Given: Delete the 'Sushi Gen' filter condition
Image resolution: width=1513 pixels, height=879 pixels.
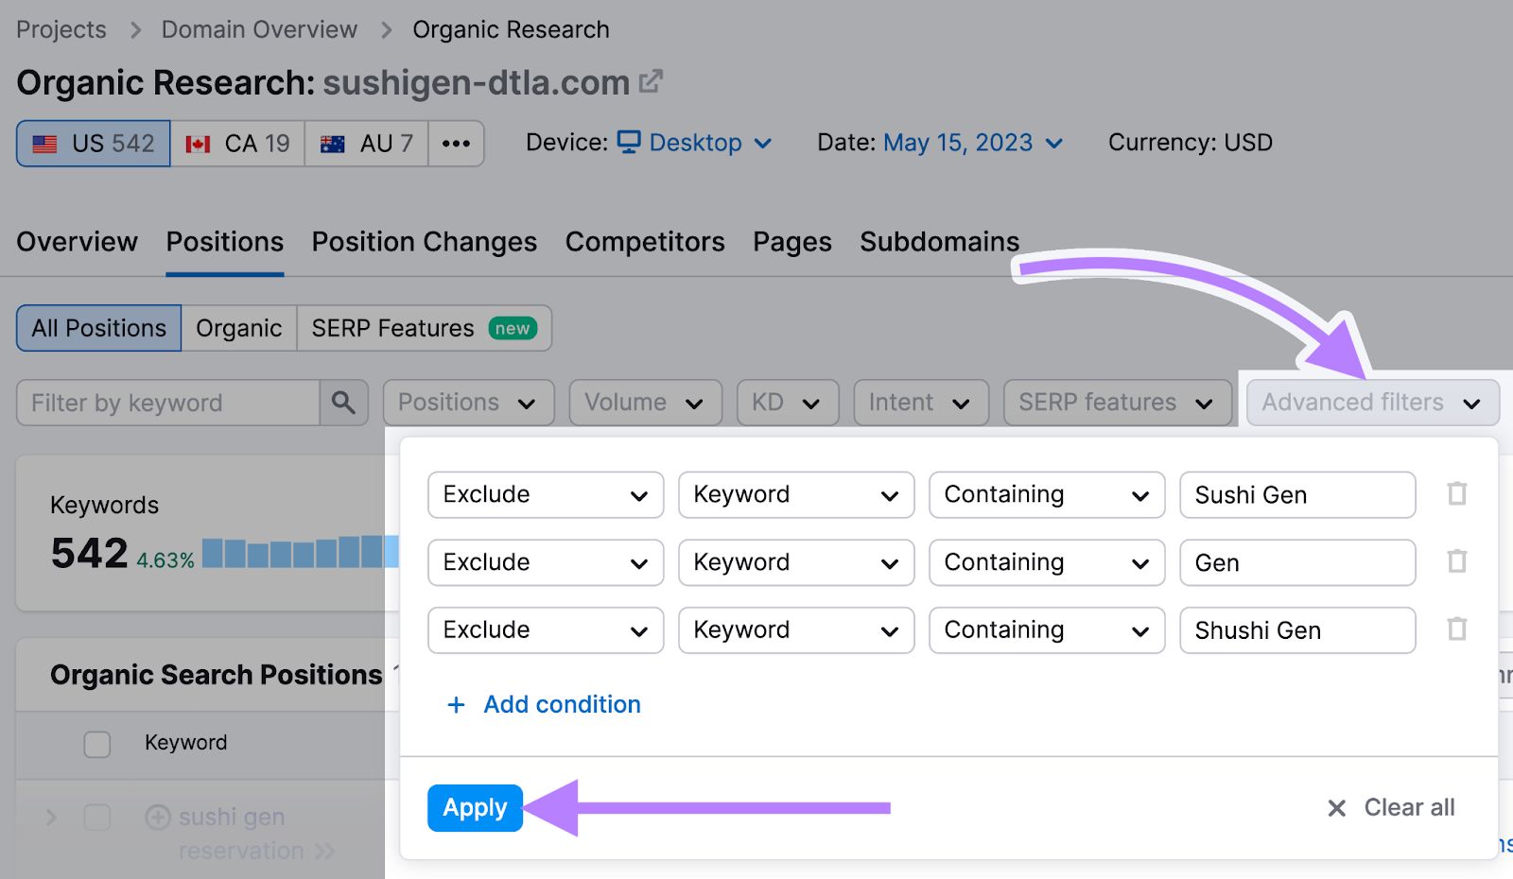Looking at the screenshot, I should pos(1457,493).
